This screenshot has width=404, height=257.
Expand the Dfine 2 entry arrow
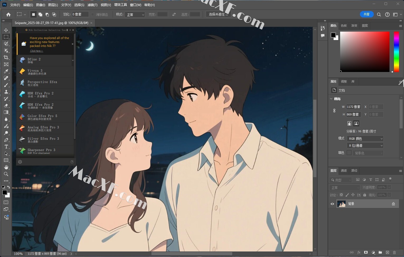click(x=73, y=61)
